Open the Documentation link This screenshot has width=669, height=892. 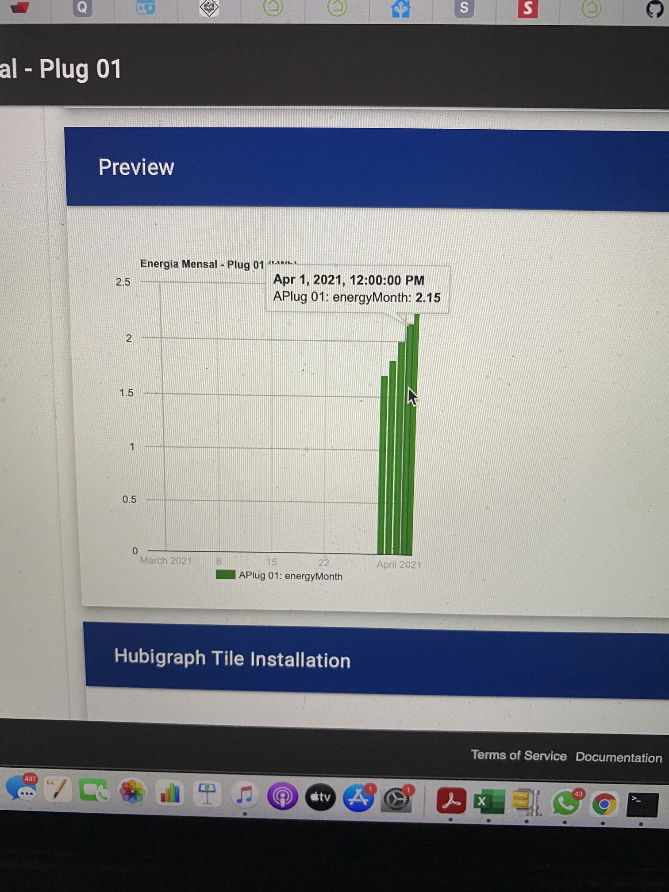coord(619,757)
